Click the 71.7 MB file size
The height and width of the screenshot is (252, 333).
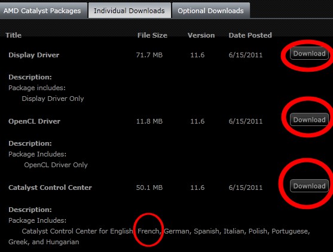[149, 55]
